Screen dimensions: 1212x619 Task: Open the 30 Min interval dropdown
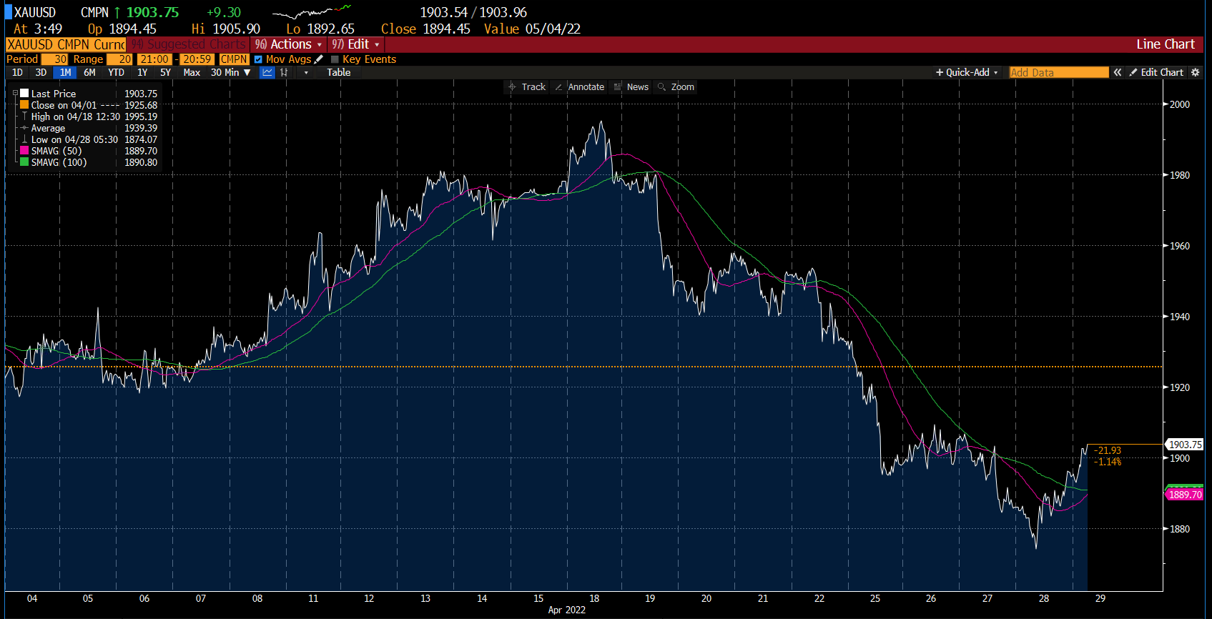230,72
